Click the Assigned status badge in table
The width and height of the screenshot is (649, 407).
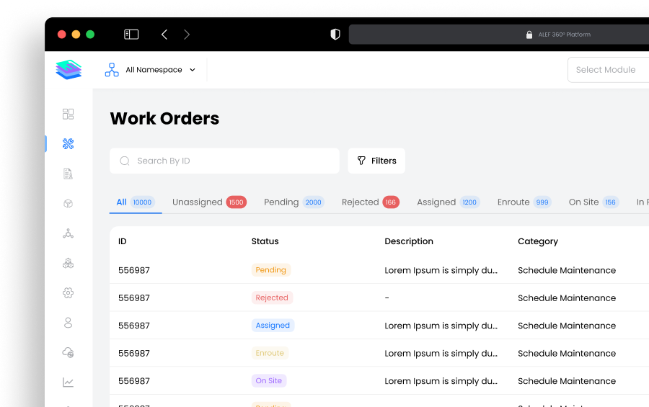click(x=273, y=326)
